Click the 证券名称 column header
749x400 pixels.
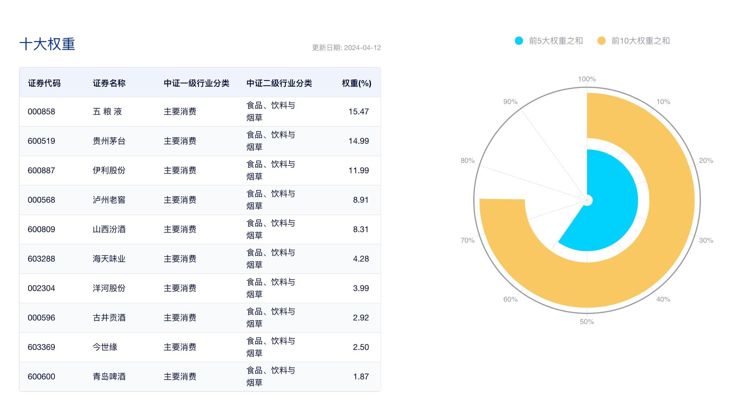pyautogui.click(x=109, y=83)
